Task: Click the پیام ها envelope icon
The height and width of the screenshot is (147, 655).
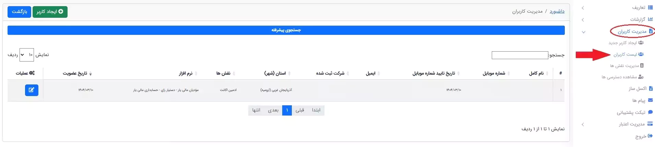Action: coord(650,100)
